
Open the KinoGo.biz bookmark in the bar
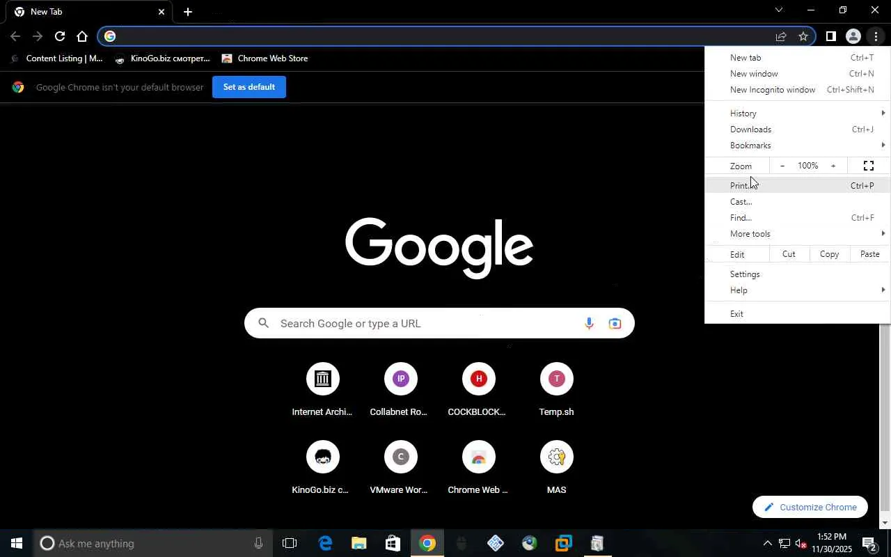click(x=162, y=58)
